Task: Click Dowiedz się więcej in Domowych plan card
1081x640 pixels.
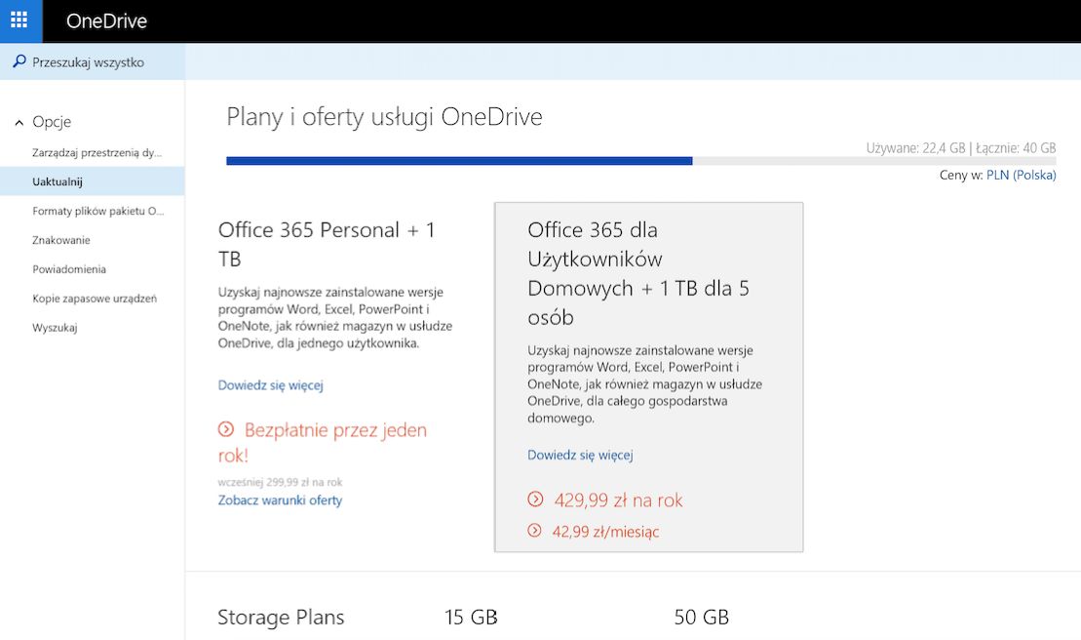Action: pyautogui.click(x=580, y=455)
